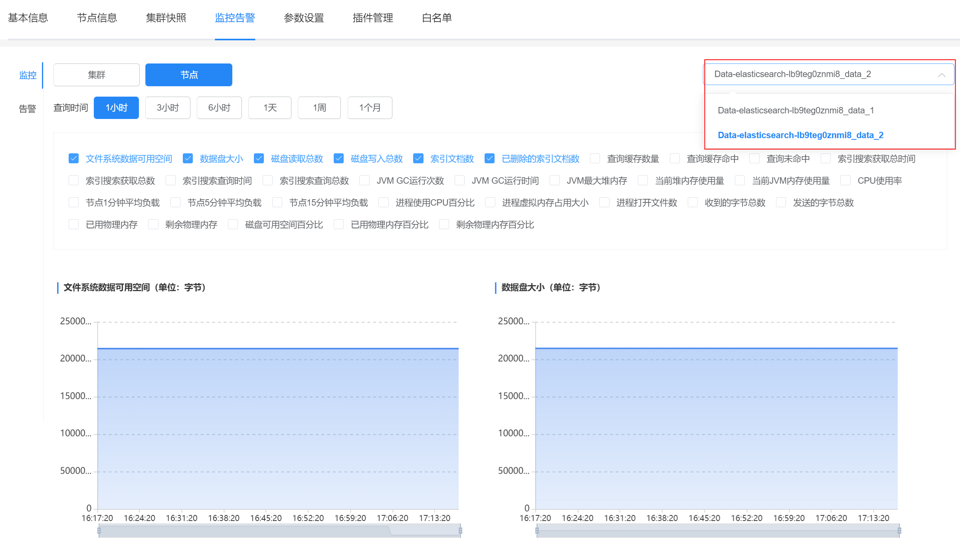Viewport: 960px width, 547px height.
Task: Uncheck 磁盘读取总数 checkbox
Action: point(259,159)
